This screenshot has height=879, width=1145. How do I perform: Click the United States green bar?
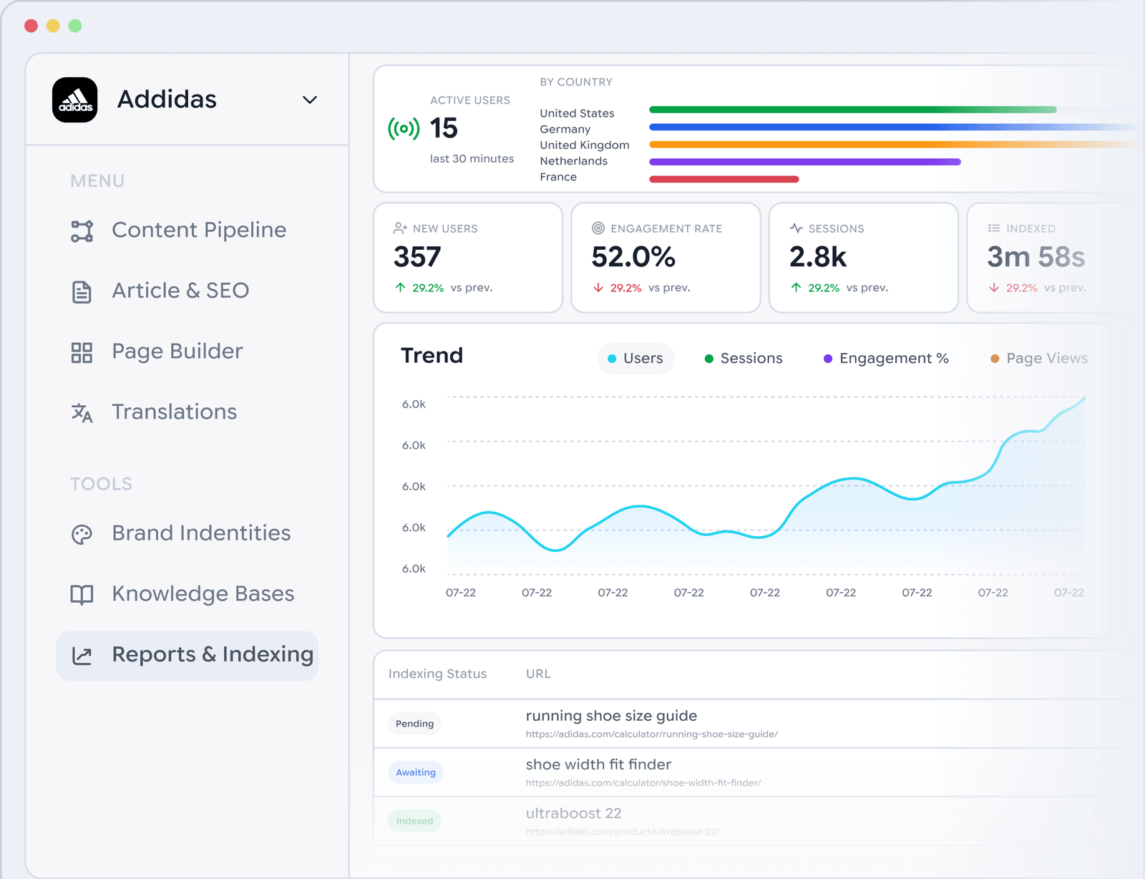tap(853, 110)
